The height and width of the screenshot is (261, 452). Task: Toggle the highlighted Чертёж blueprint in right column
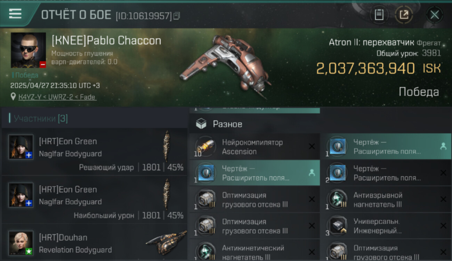[386, 147]
